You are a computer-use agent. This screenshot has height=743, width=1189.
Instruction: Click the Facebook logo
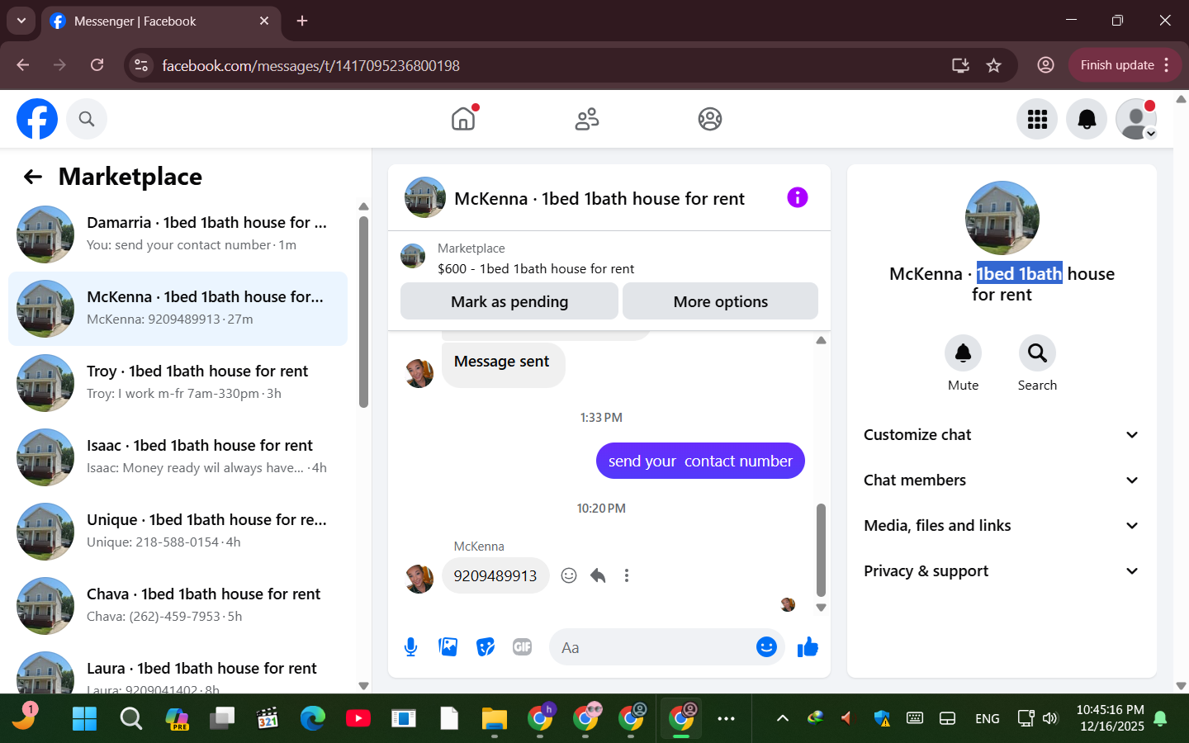37,119
